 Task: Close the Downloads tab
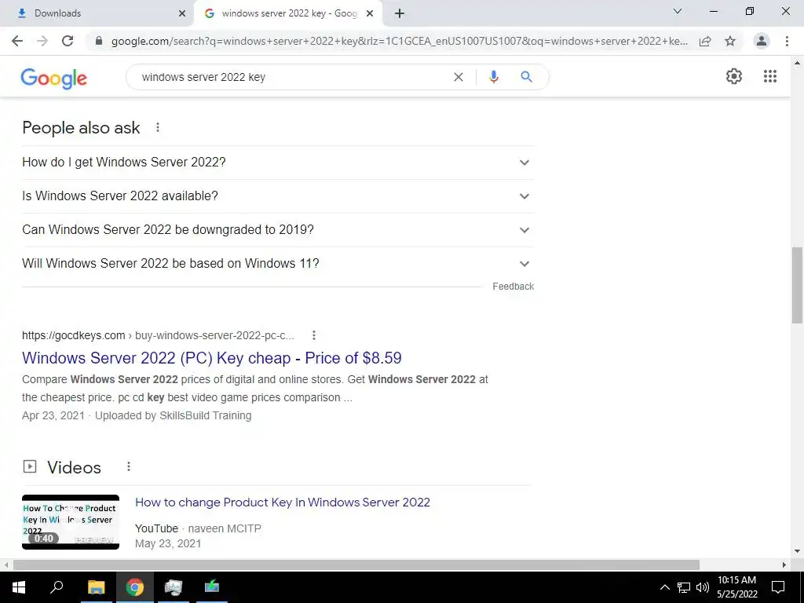(182, 14)
